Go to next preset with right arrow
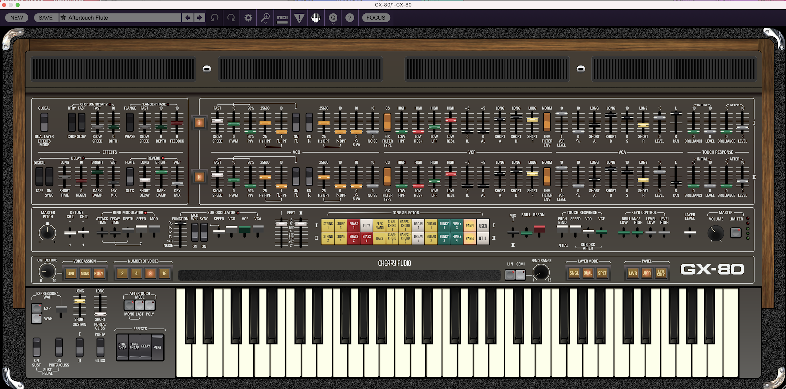786x389 pixels. (x=199, y=18)
